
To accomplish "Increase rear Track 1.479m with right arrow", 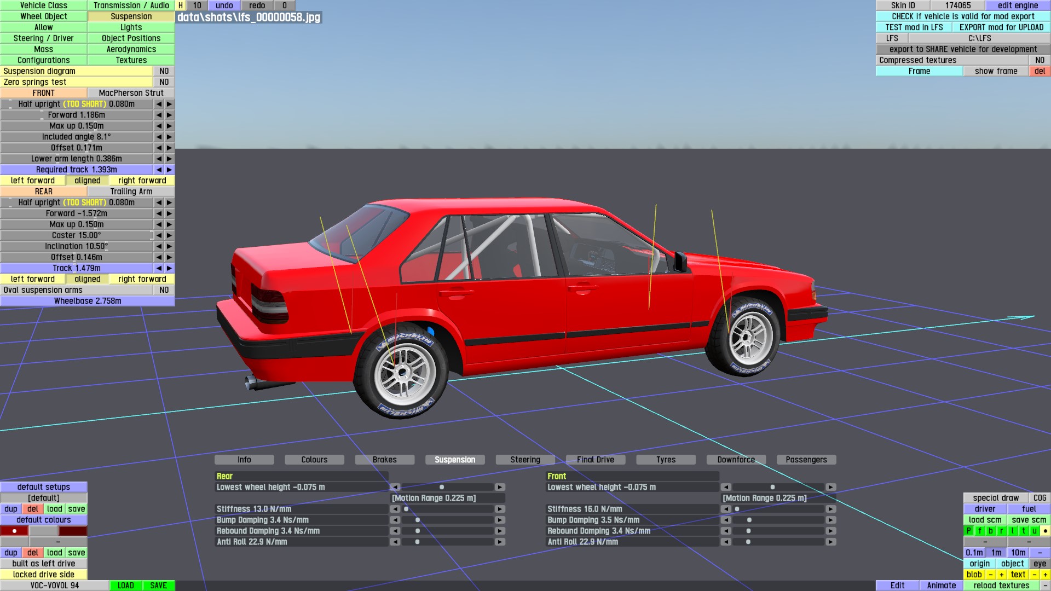I will (169, 268).
